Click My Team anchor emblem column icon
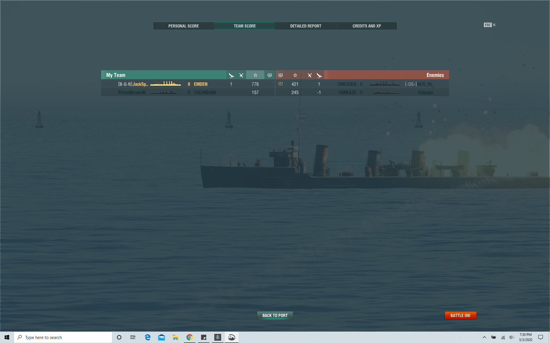The height and width of the screenshot is (343, 550). point(270,75)
